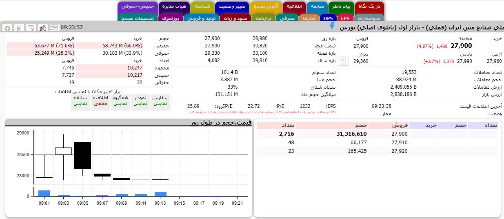Open the آگهی مجمع tab

point(266,7)
